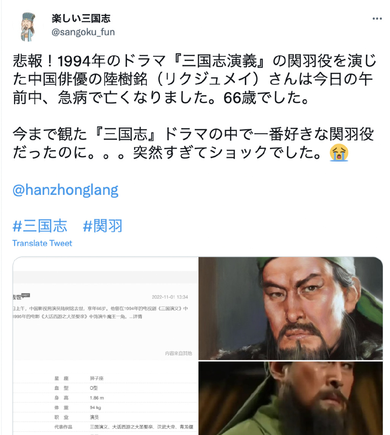Click the HOT badge in the attached screenshot

coord(26,295)
